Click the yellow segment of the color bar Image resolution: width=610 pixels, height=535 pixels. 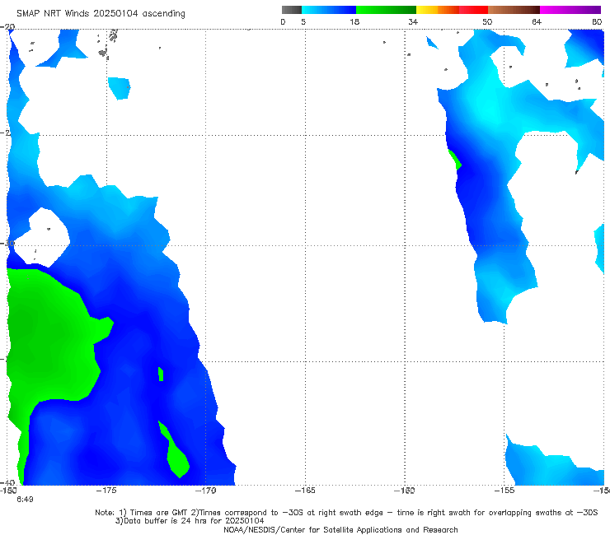(x=427, y=10)
